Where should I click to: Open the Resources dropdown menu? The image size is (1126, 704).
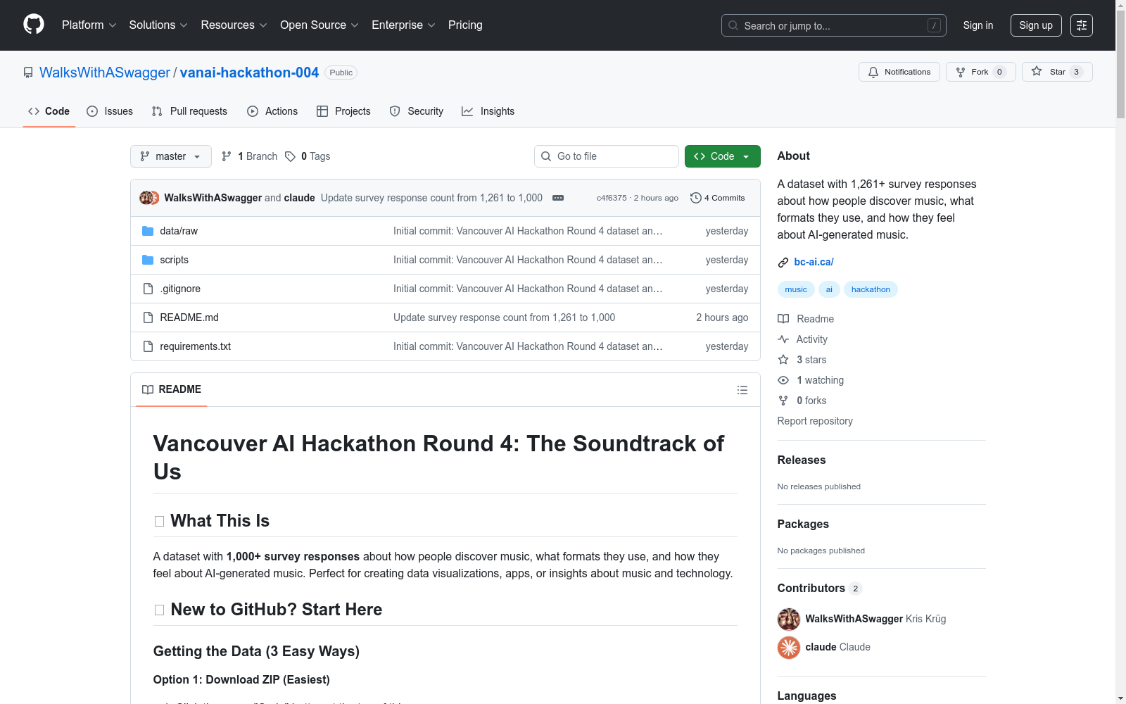tap(234, 25)
